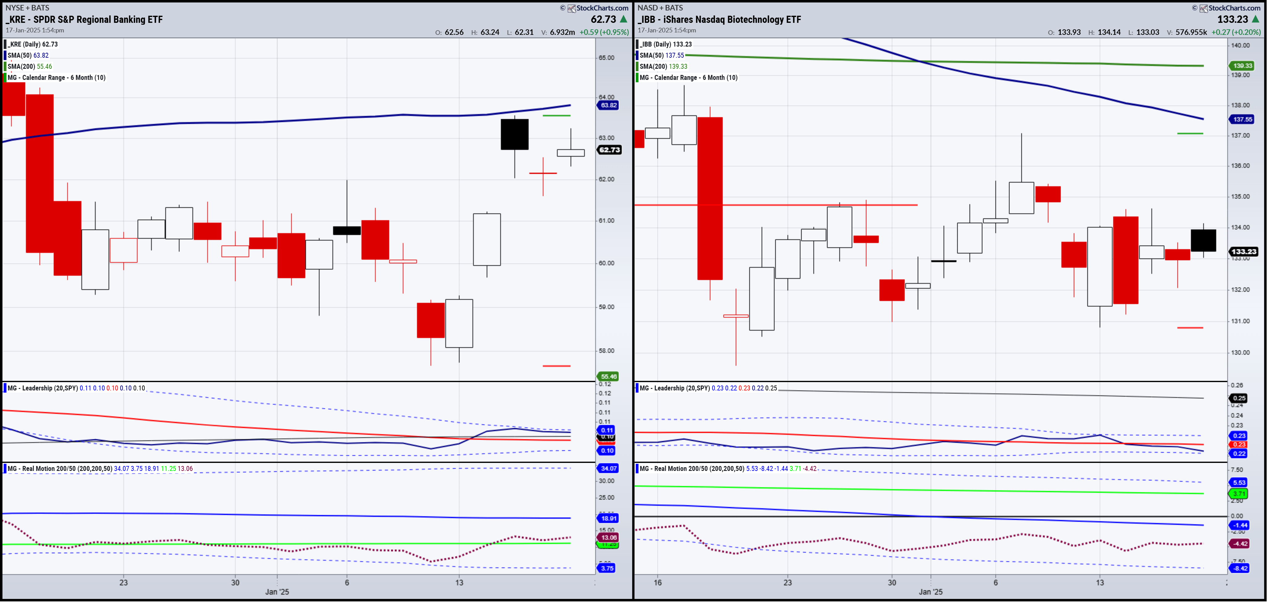
Task: Click KRE MG Leadership (20,SPY) indicator label
Action: point(42,389)
